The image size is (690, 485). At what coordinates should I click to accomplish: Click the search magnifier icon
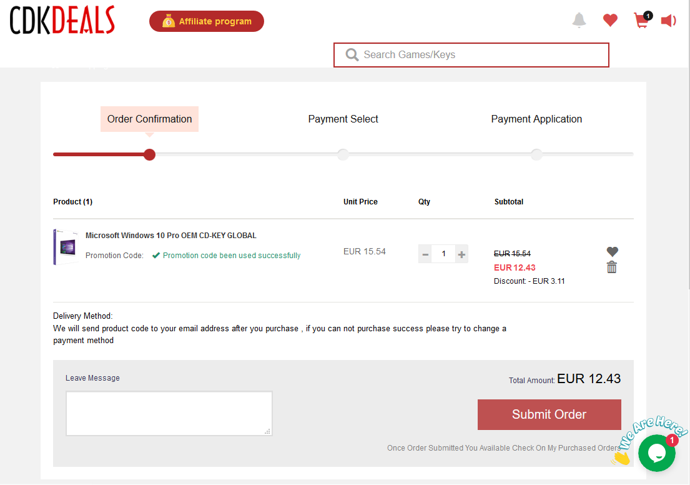(352, 54)
